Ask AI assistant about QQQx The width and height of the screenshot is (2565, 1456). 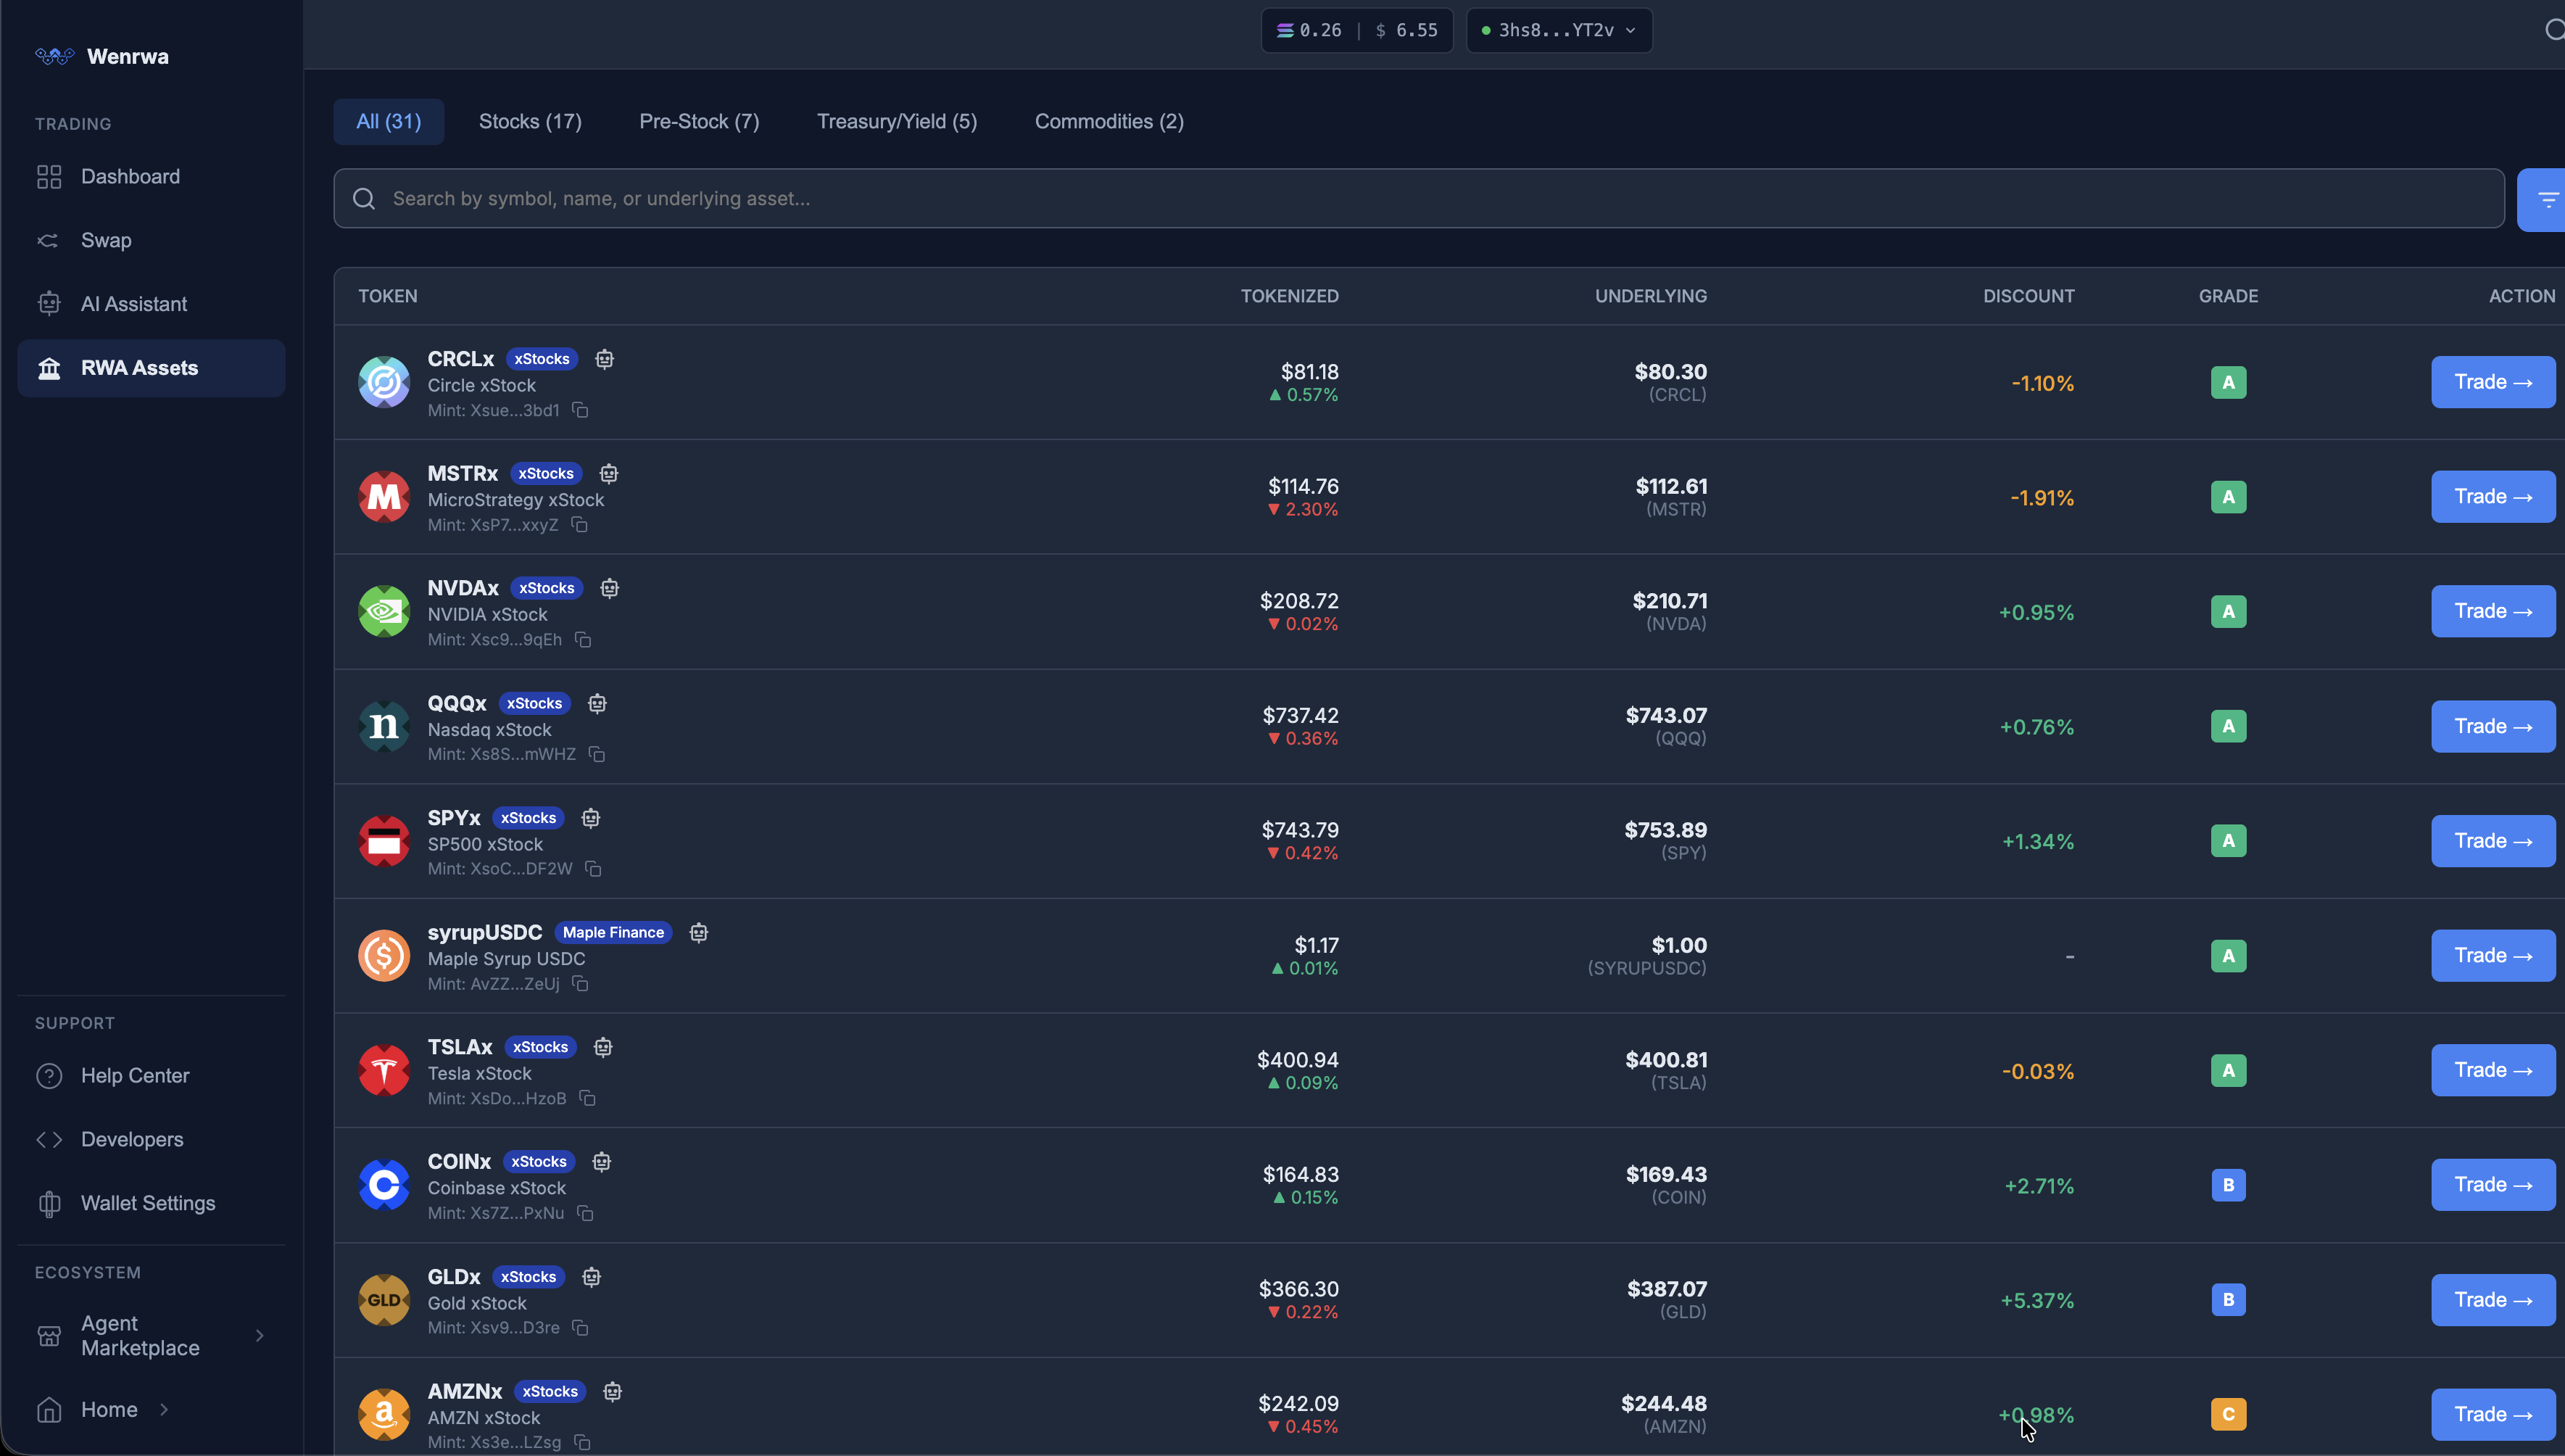(598, 703)
